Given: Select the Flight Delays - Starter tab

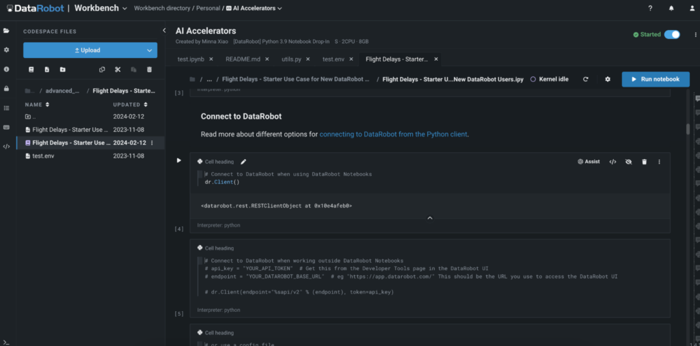Looking at the screenshot, I should pos(397,59).
